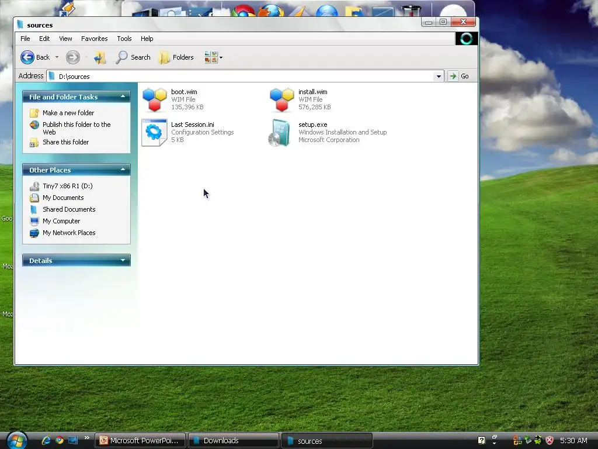Click the boot.wim file name
598x449 pixels.
pos(184,92)
